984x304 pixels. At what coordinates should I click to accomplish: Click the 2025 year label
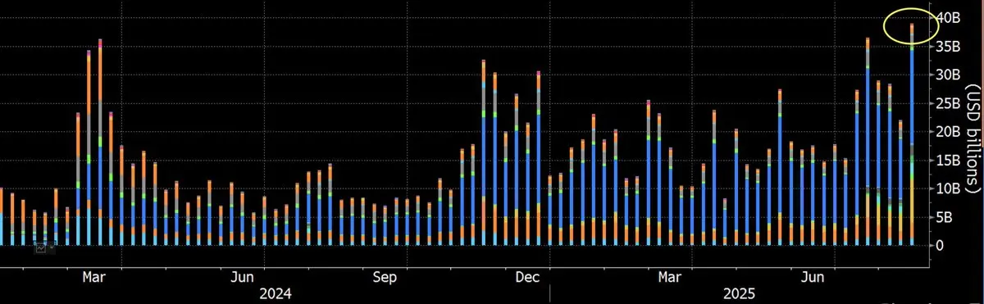point(740,293)
